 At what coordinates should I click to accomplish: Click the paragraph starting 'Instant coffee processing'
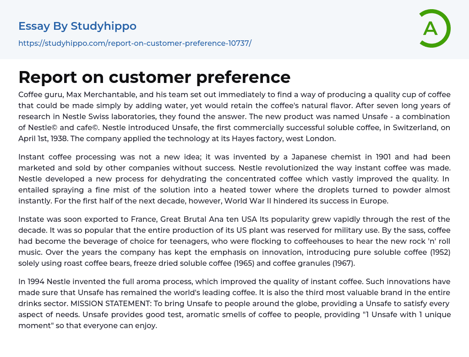coord(234,179)
